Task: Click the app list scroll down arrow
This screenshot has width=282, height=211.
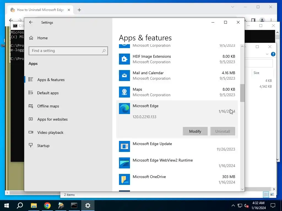Action: [242, 189]
